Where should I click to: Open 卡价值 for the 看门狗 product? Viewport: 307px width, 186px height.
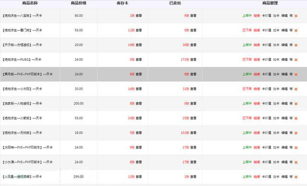point(267,30)
